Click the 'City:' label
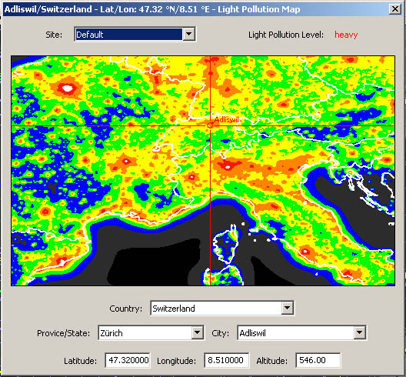The width and height of the screenshot is (406, 377). click(221, 333)
